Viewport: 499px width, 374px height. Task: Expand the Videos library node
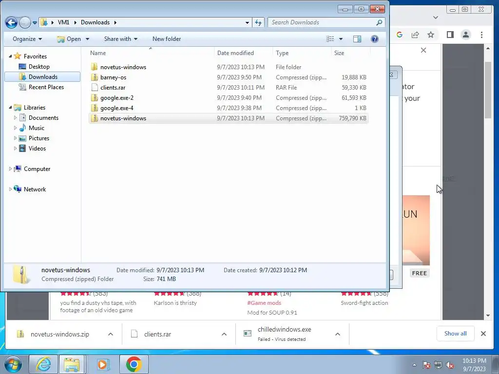(15, 148)
